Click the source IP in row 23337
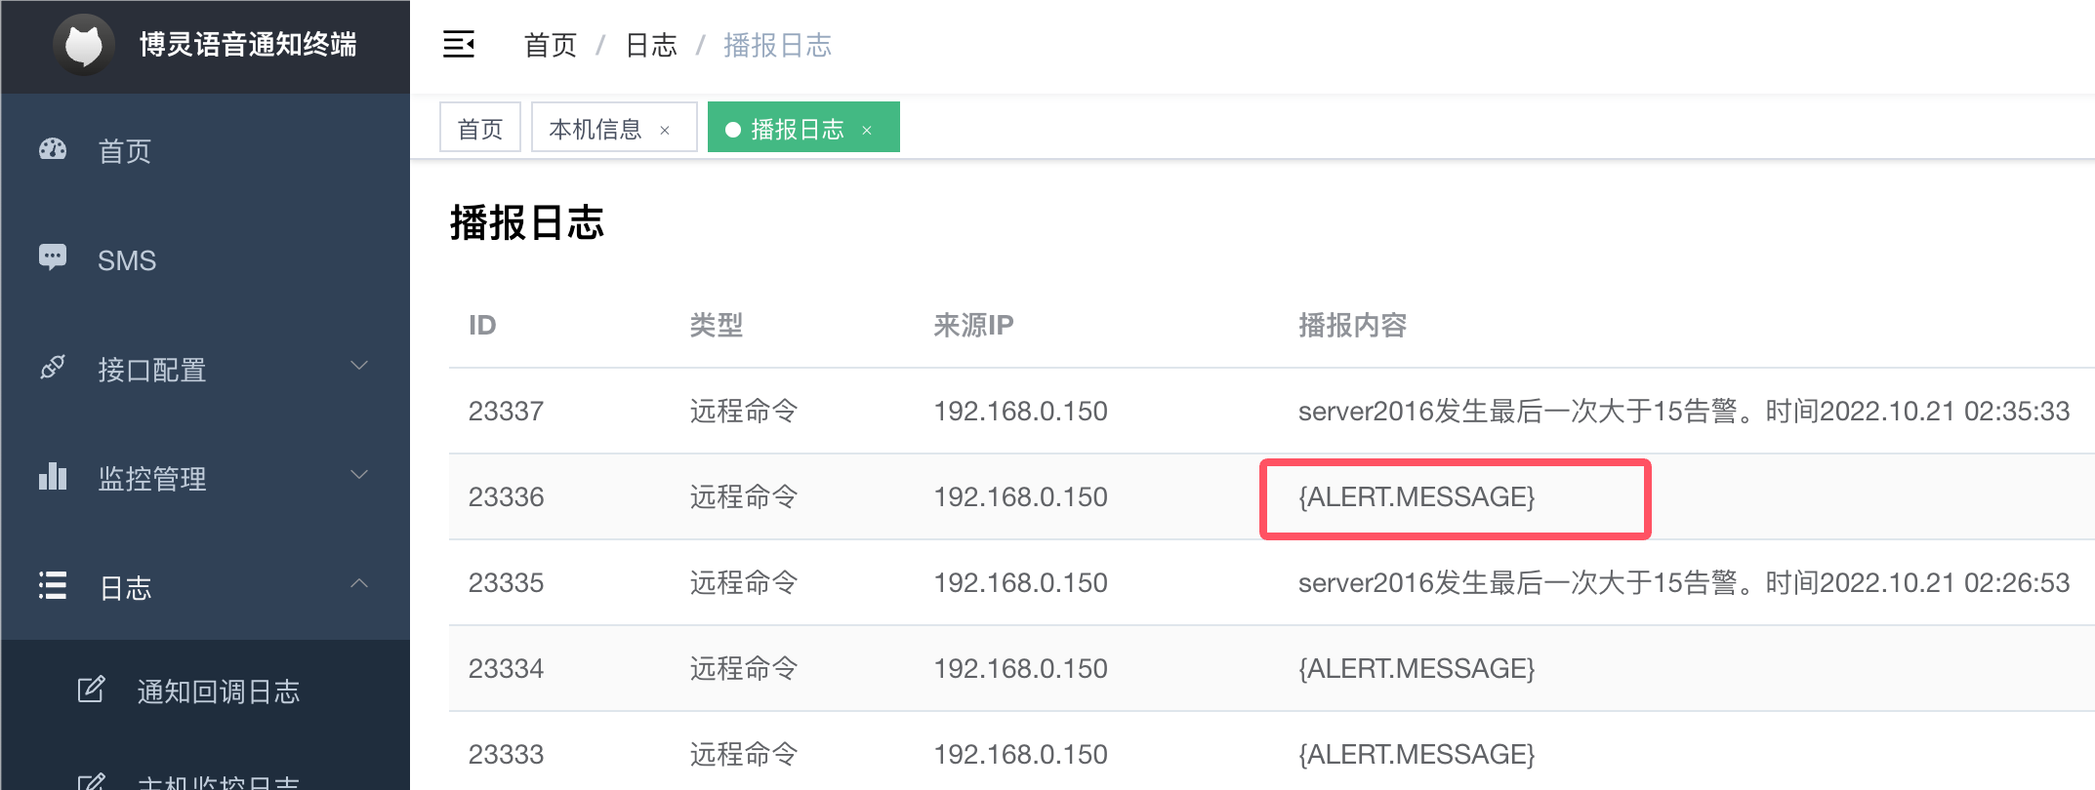 [1020, 411]
